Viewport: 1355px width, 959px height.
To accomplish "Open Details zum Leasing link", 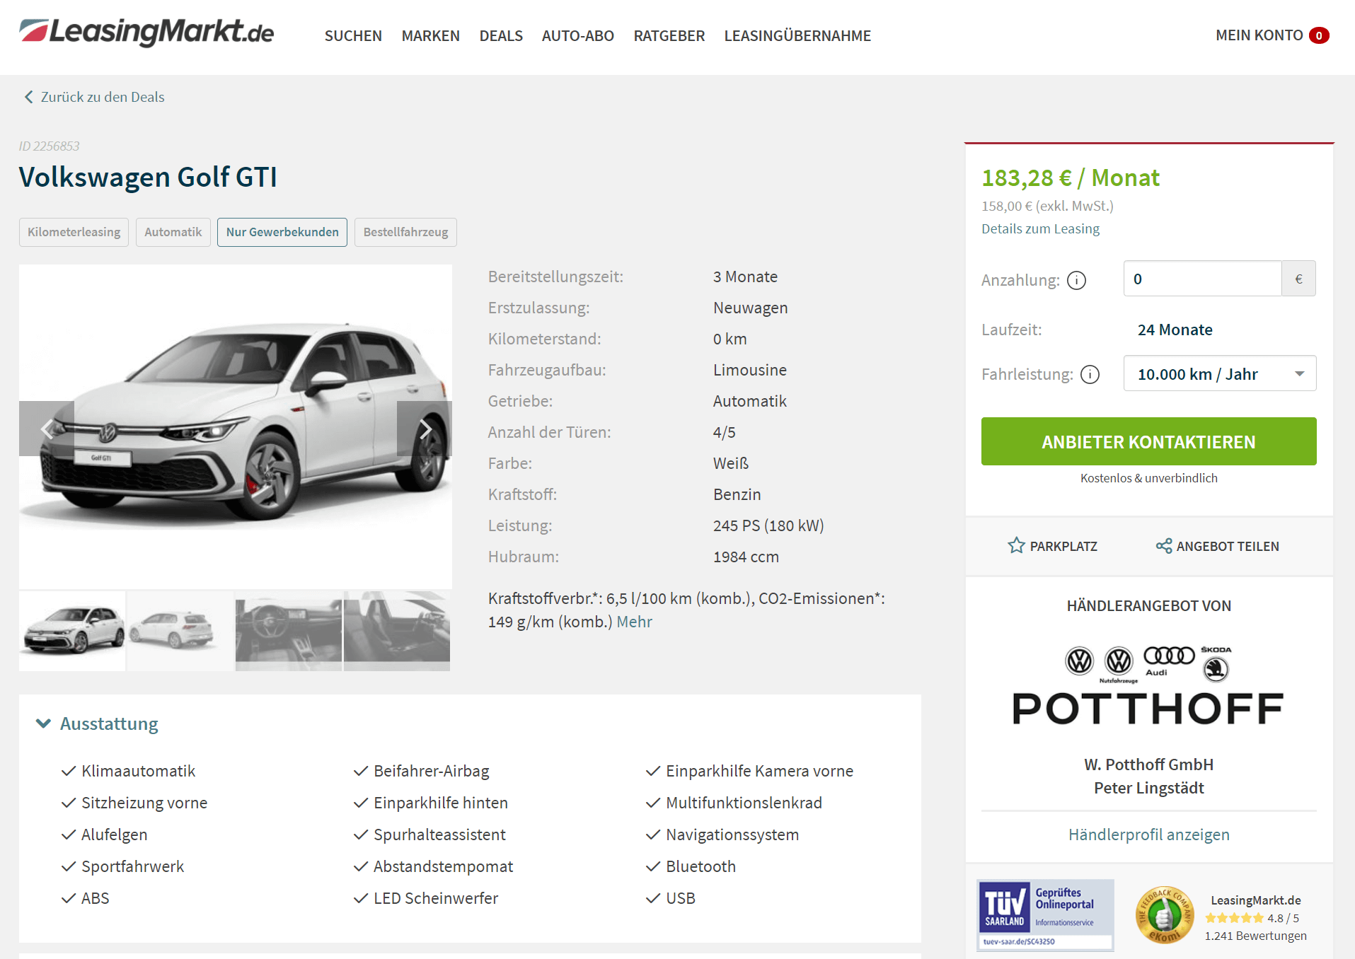I will [x=1040, y=228].
